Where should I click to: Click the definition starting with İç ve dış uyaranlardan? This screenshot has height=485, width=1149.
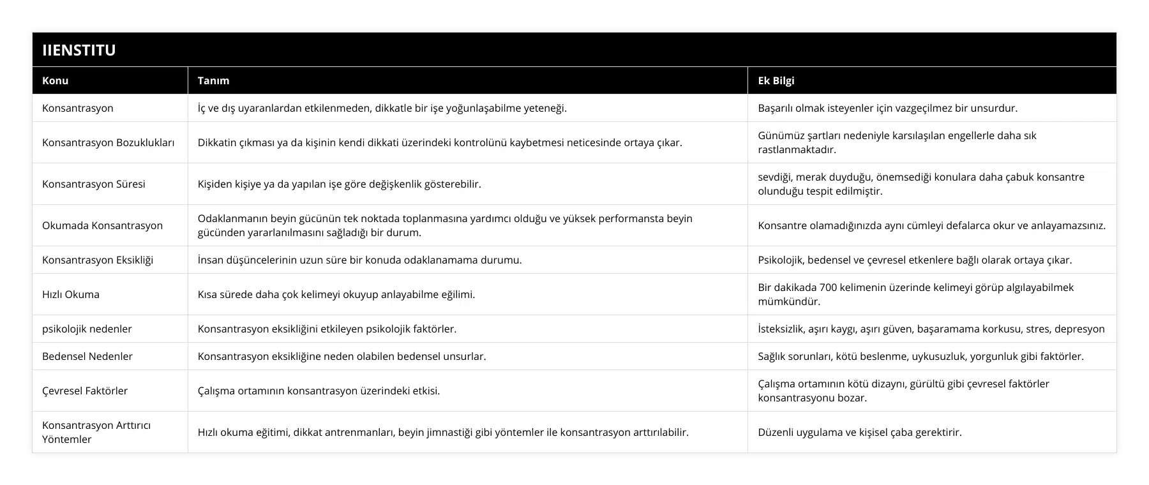pos(382,108)
